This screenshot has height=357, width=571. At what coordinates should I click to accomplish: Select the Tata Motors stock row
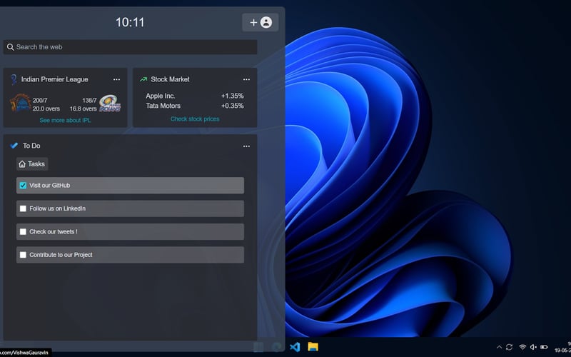pyautogui.click(x=195, y=106)
